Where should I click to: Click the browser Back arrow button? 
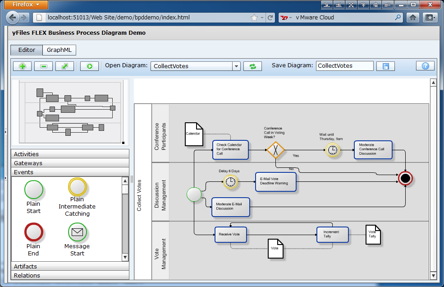[x=13, y=18]
